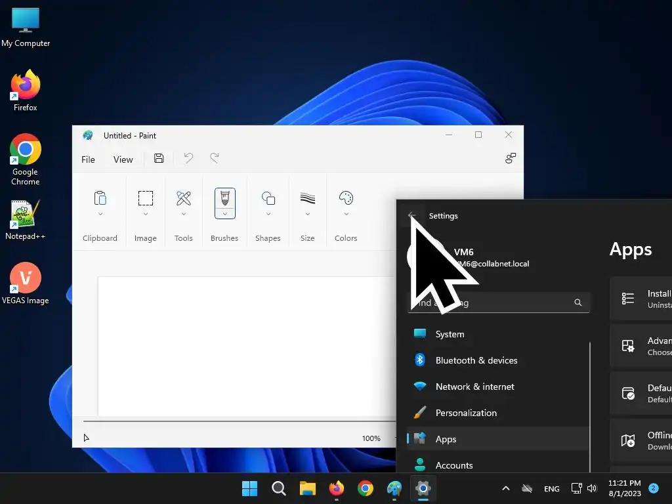Open Google Chrome desktop shortcut

pos(26,159)
